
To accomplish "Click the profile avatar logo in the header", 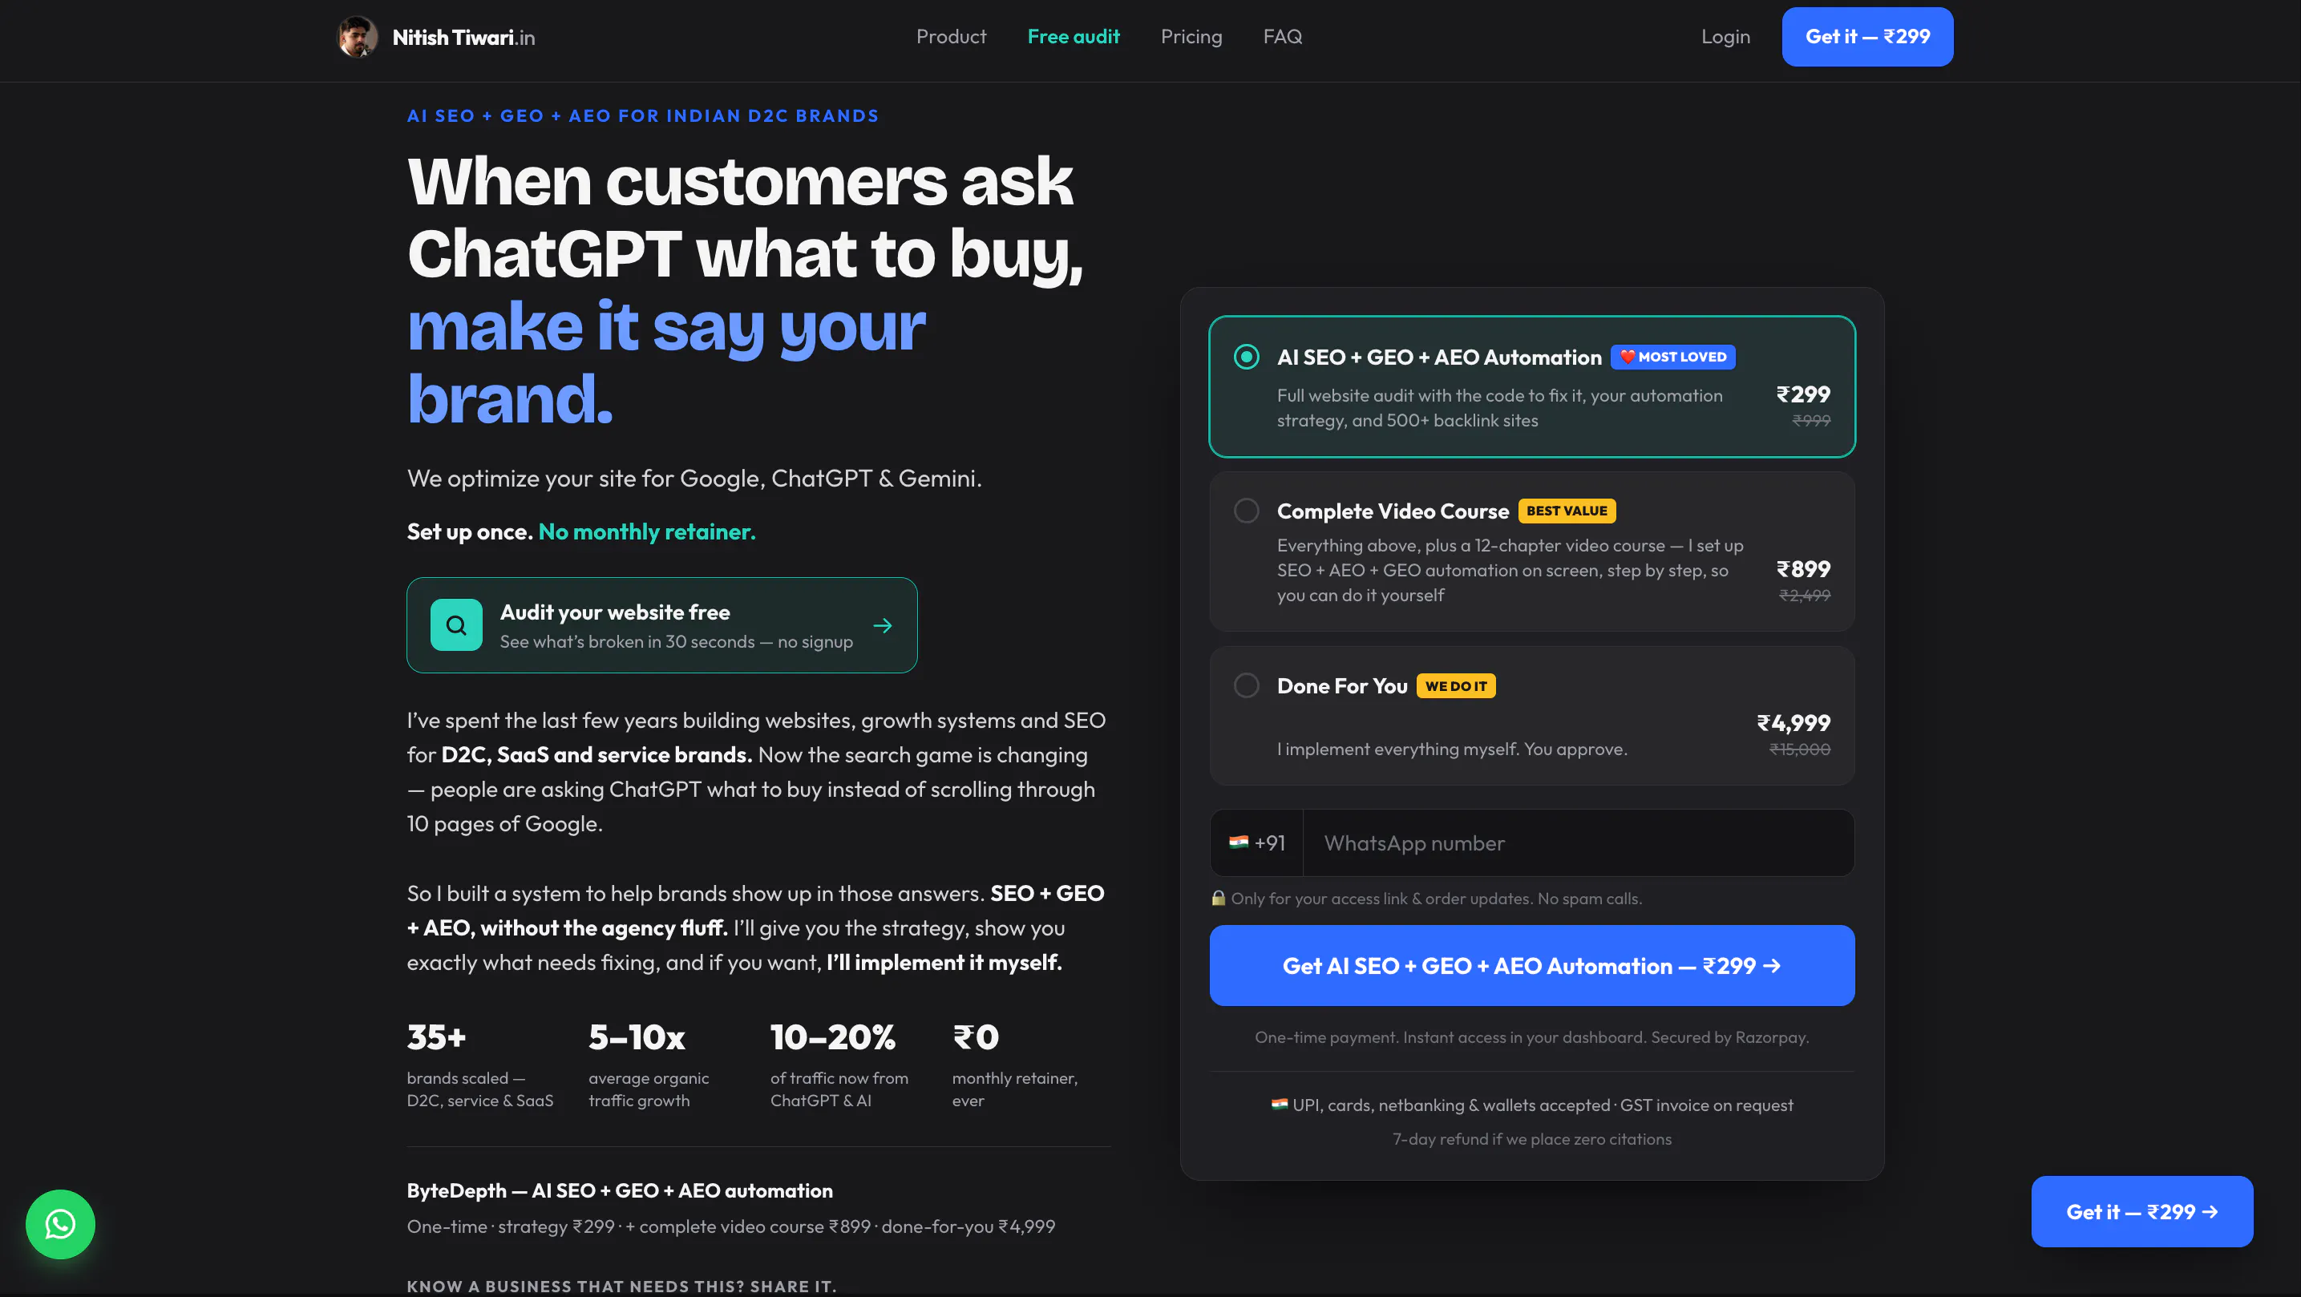I will click(x=358, y=37).
